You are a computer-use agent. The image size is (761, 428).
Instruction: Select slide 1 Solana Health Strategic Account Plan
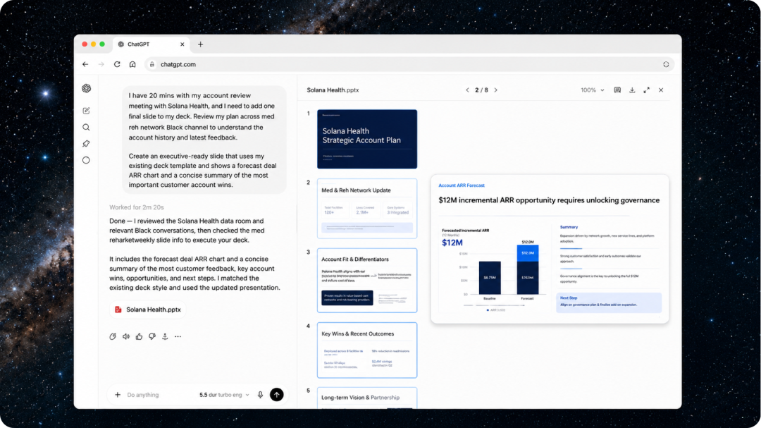(367, 139)
